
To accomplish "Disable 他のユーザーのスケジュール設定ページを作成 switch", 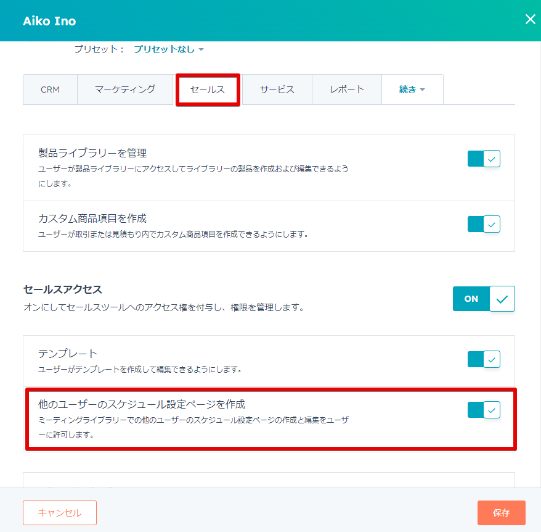I will [484, 410].
